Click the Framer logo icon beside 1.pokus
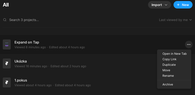This screenshot has width=195, height=95. pyautogui.click(x=7, y=82)
